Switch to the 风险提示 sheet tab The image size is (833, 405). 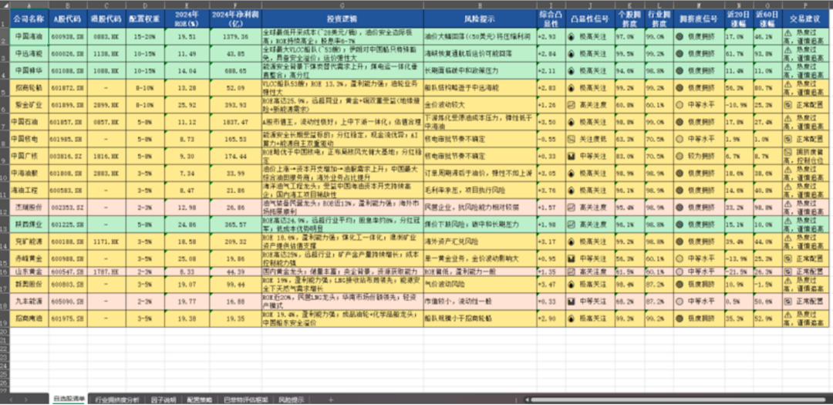(292, 400)
